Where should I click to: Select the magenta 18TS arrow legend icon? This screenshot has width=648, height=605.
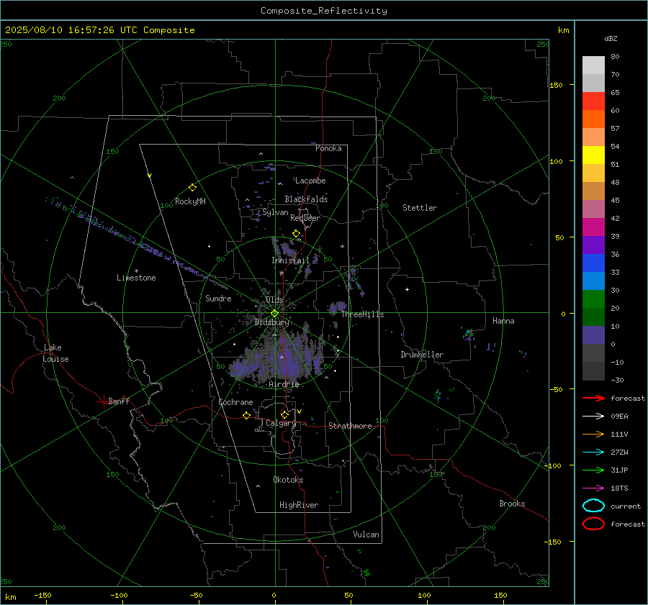pyautogui.click(x=593, y=488)
